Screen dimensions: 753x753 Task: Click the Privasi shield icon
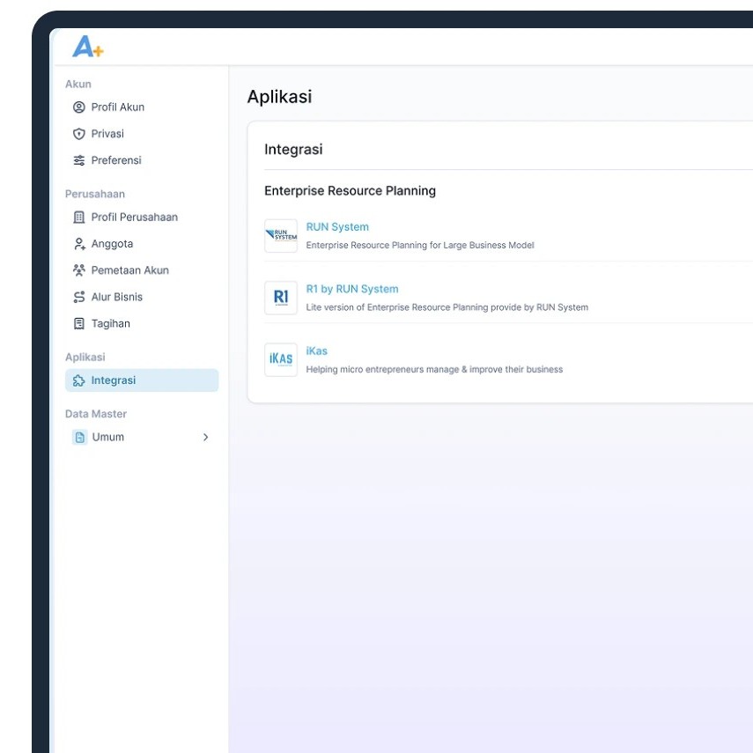[x=79, y=134]
